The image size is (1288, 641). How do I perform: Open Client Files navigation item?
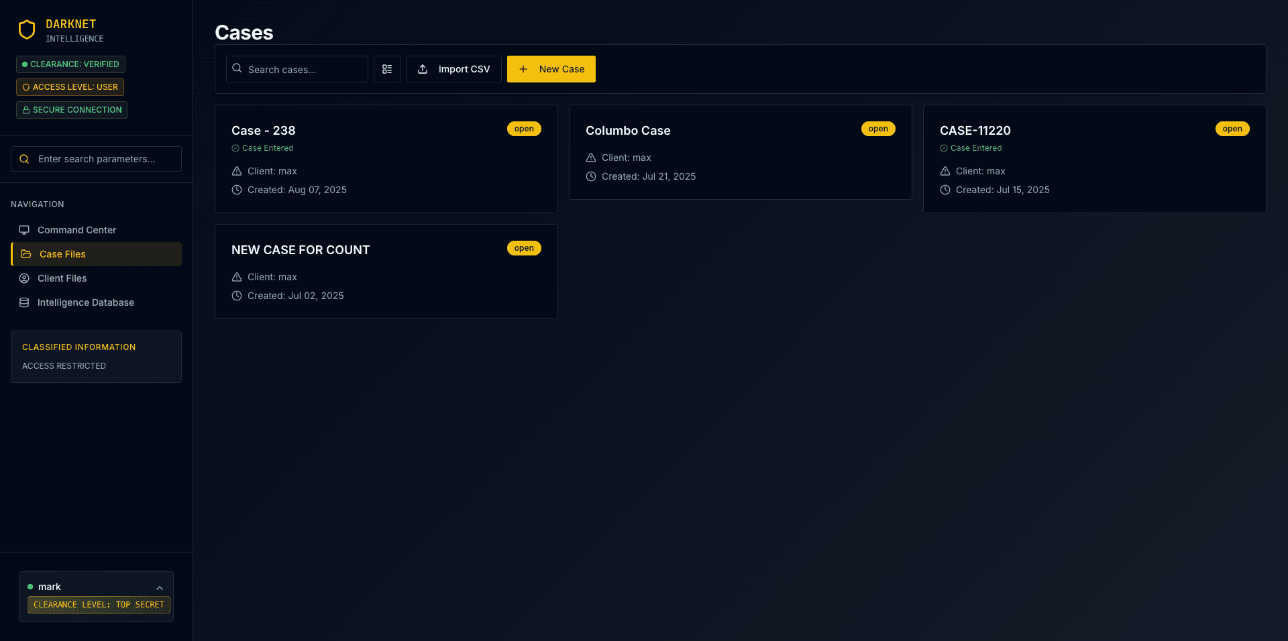[x=96, y=278]
